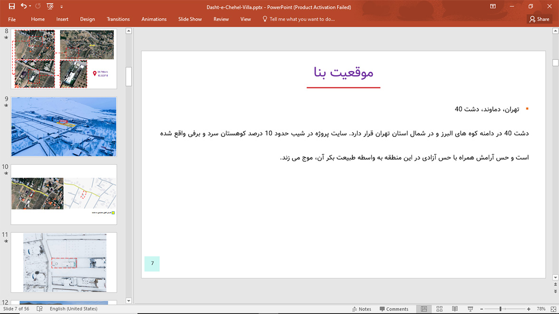Click the Slide 7 of 56 status indicator

click(16, 309)
